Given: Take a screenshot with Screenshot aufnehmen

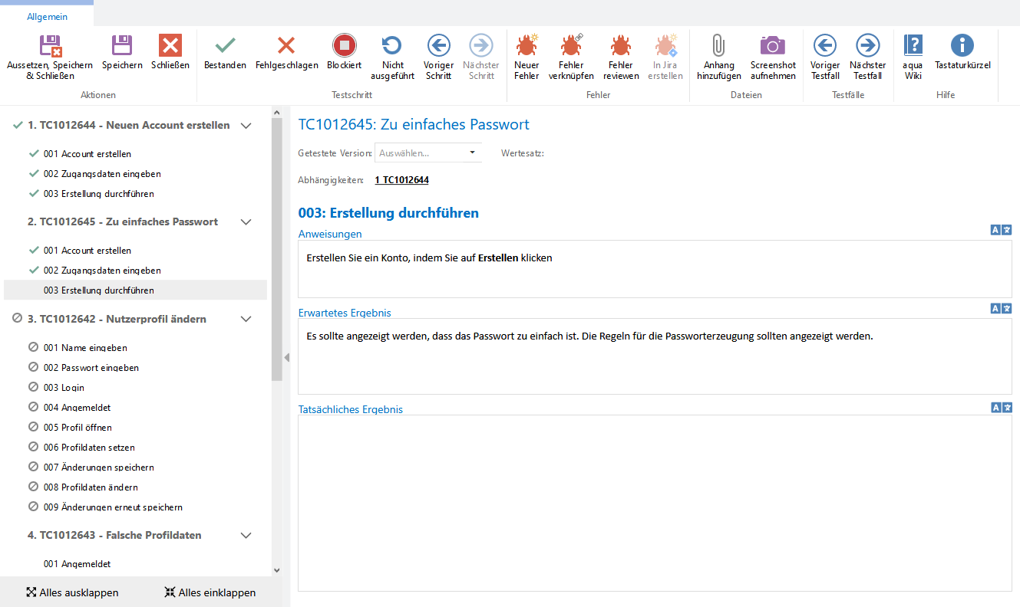Looking at the screenshot, I should point(773,55).
